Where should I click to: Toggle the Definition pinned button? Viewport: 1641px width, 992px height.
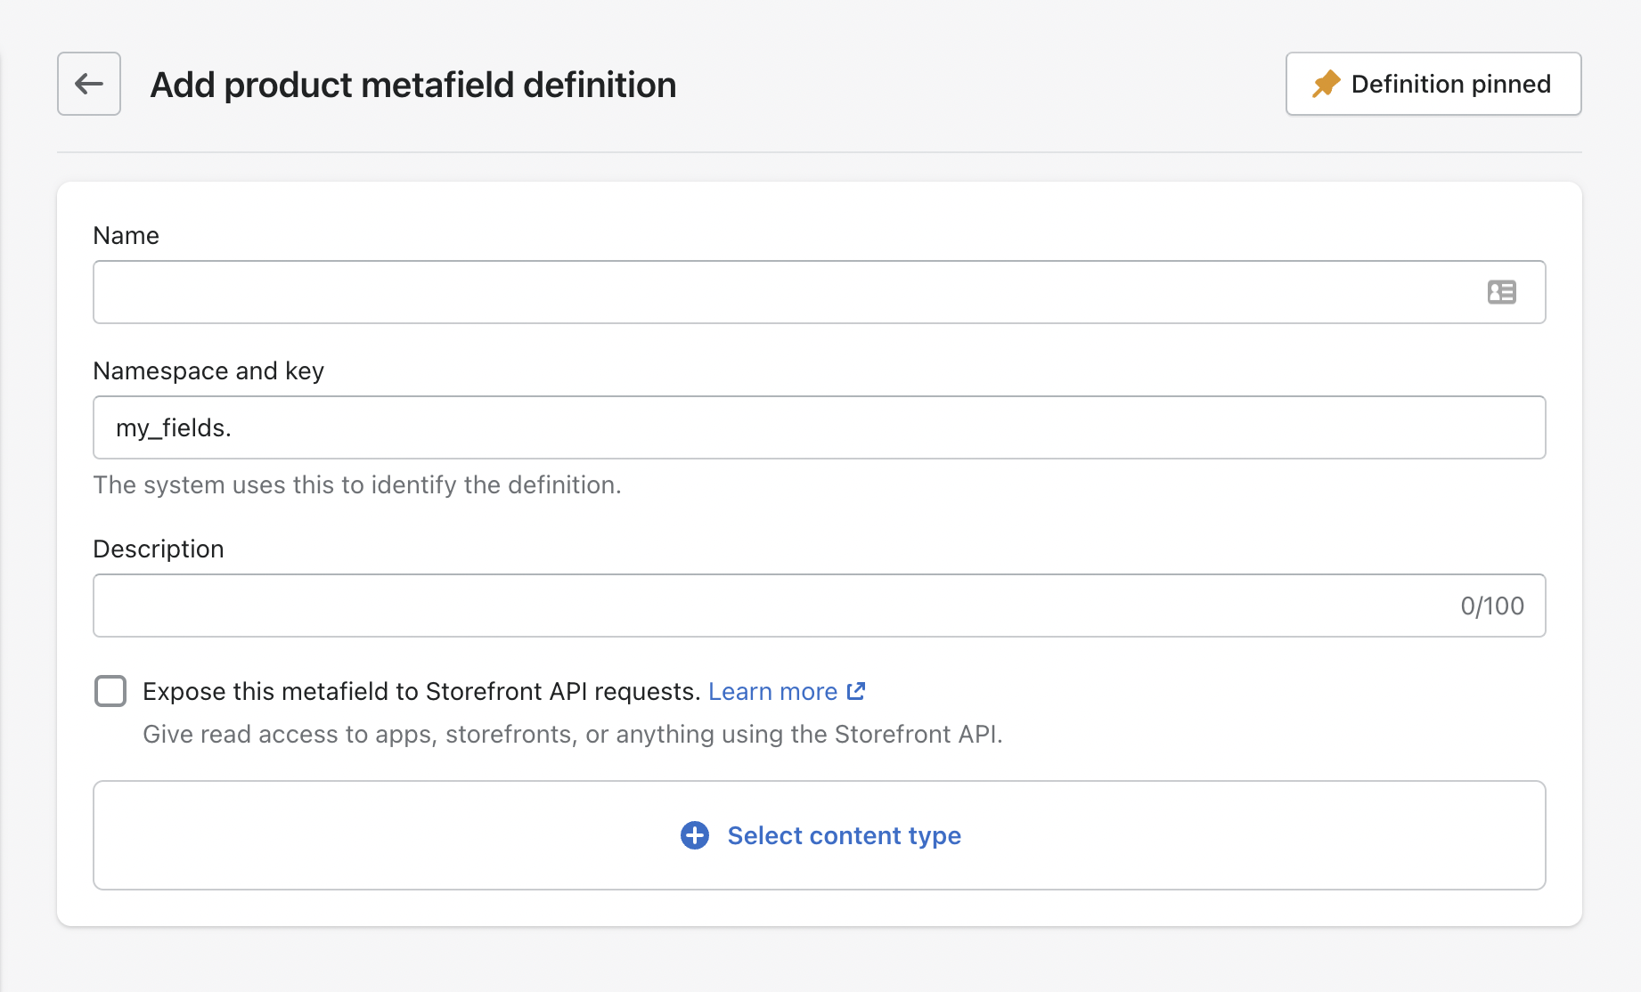click(1433, 84)
